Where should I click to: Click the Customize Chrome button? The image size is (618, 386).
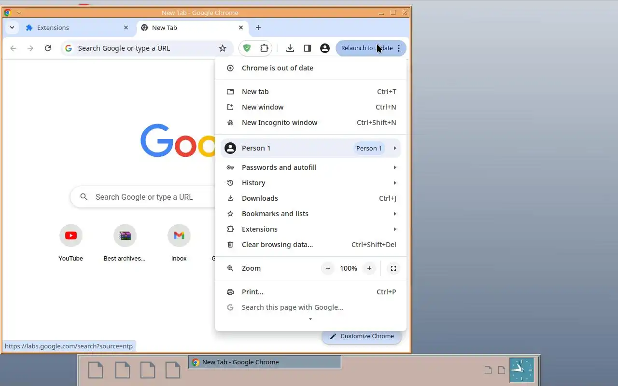(x=362, y=336)
